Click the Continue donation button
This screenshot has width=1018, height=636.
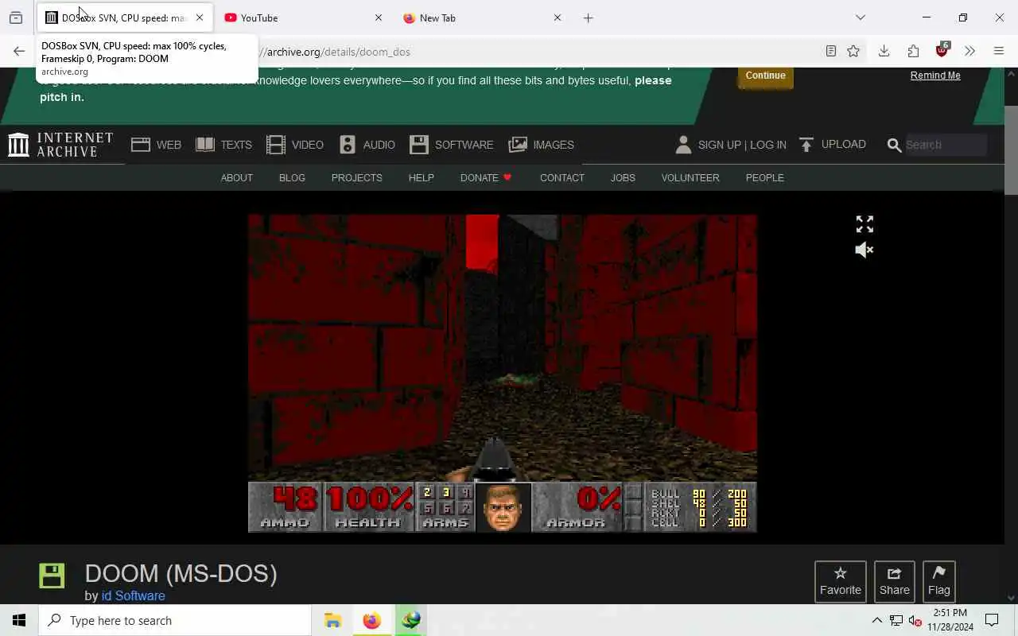point(765,76)
